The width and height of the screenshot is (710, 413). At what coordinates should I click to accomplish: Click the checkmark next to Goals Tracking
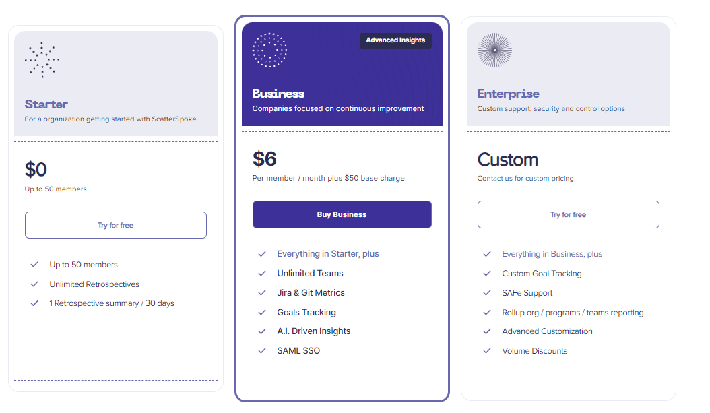pos(262,313)
